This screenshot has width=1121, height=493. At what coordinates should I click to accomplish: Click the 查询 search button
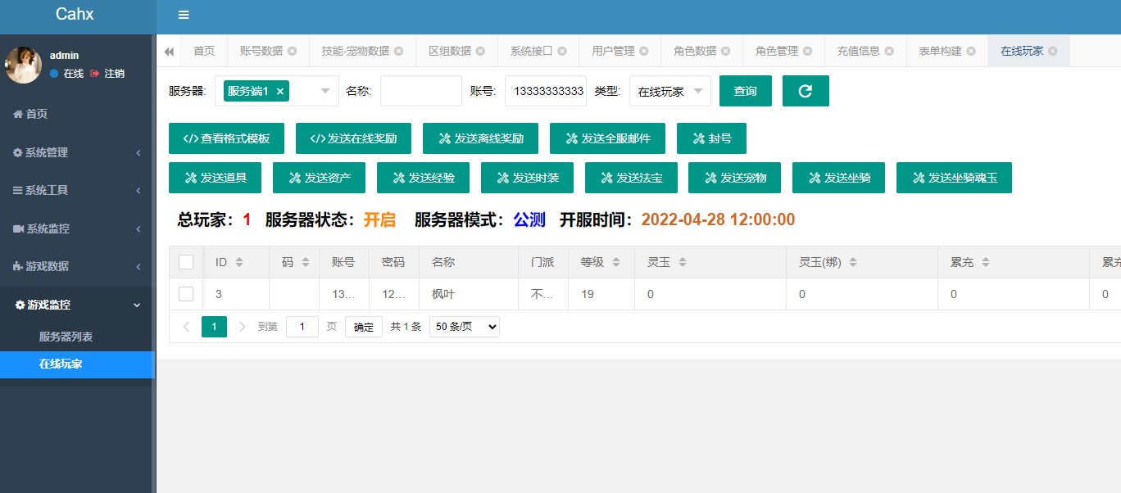(745, 91)
